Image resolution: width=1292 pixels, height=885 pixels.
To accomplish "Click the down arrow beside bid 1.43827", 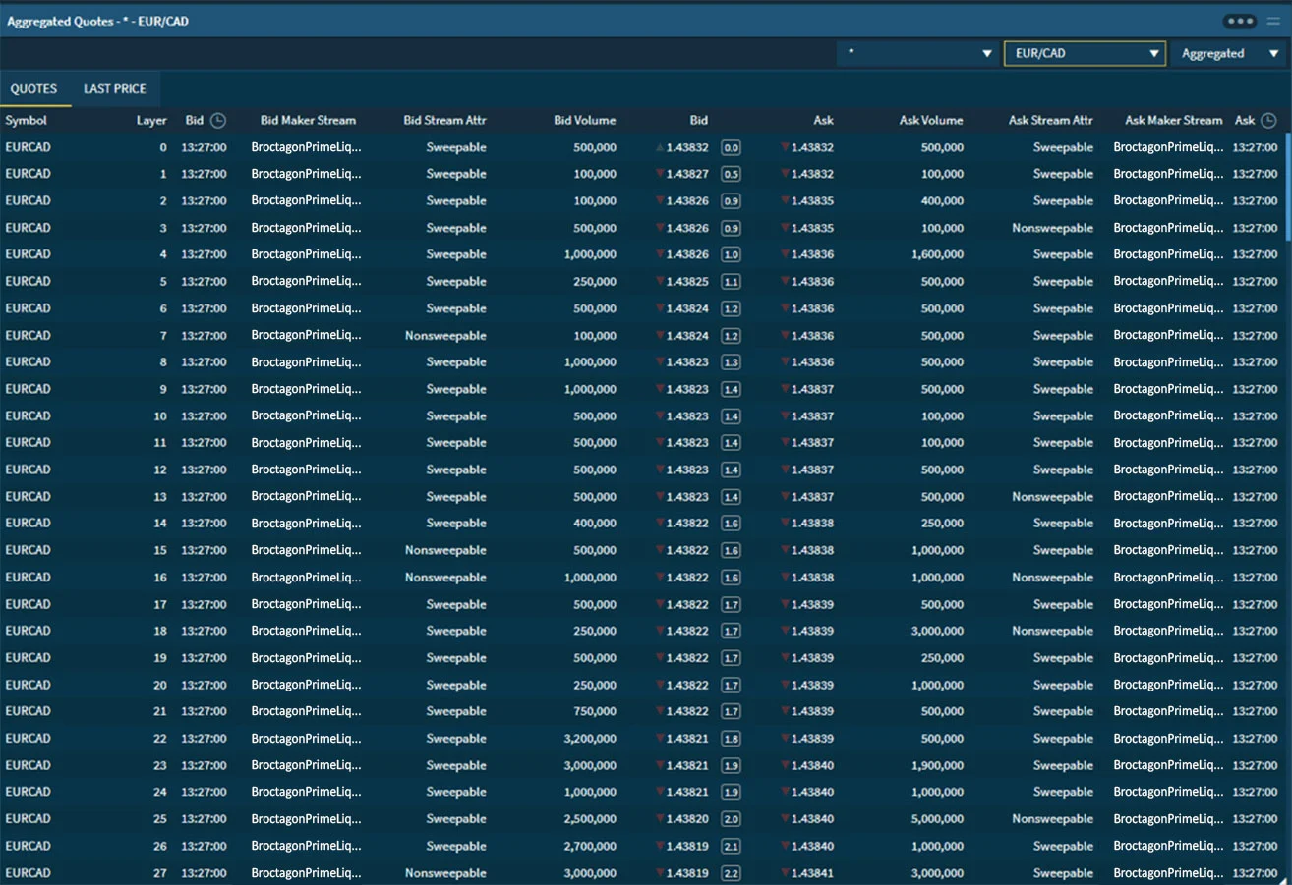I will tap(660, 174).
